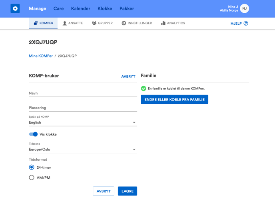275x205 pixels.
Task: Switch to the Kalender section
Action: click(x=81, y=9)
